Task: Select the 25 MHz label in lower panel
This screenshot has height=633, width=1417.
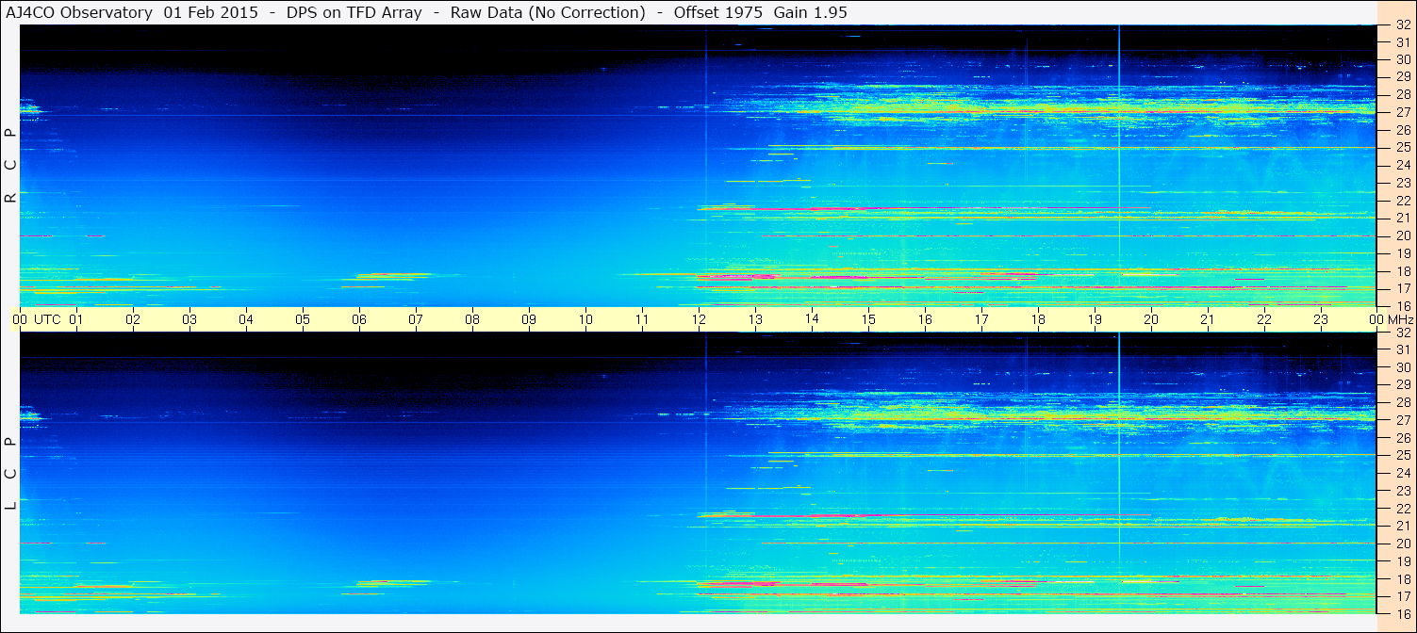Action: (x=1402, y=456)
